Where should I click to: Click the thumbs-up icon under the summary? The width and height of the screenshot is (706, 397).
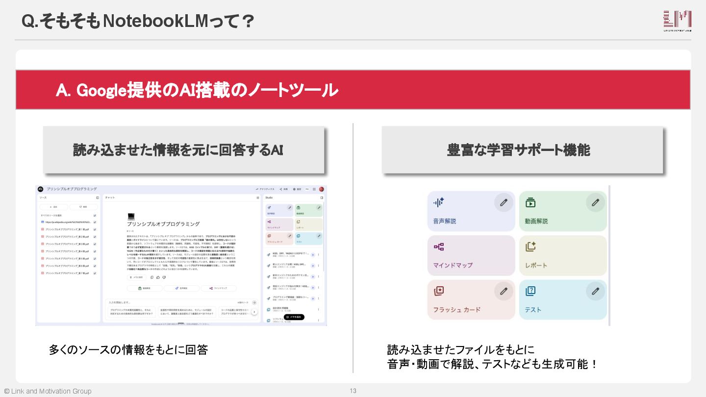[x=158, y=277]
